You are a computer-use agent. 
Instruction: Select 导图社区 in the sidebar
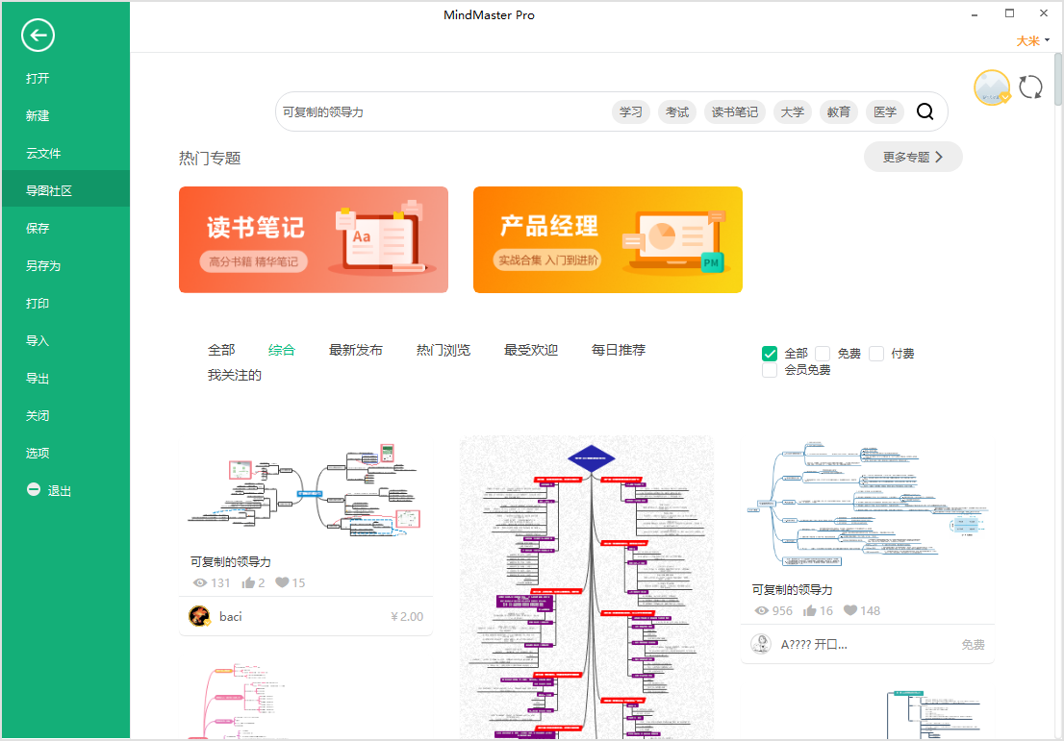pyautogui.click(x=65, y=190)
